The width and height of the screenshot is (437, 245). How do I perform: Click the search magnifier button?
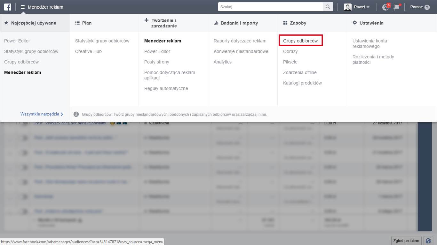tap(328, 7)
